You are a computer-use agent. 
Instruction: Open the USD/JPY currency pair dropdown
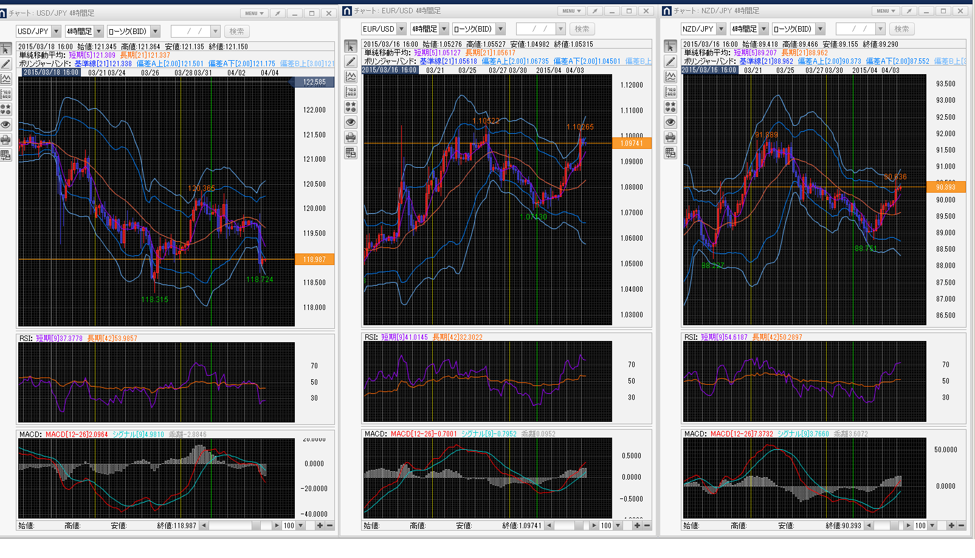(x=56, y=32)
